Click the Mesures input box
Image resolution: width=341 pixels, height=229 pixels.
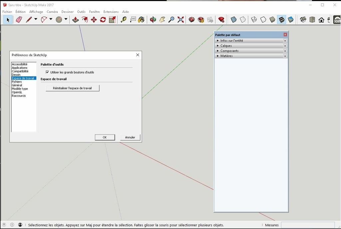(x=308, y=225)
